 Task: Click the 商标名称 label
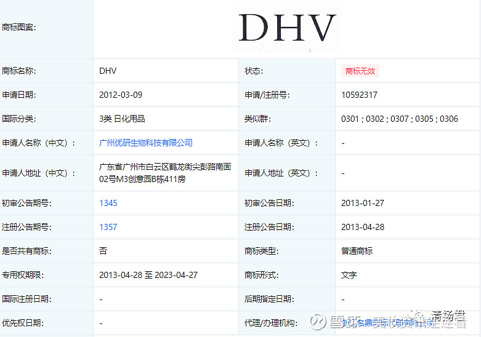(x=19, y=71)
